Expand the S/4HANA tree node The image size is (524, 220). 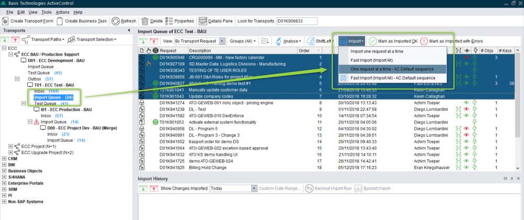[4, 177]
